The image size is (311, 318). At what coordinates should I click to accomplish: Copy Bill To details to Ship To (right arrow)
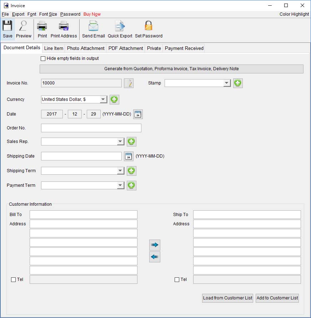tap(155, 245)
